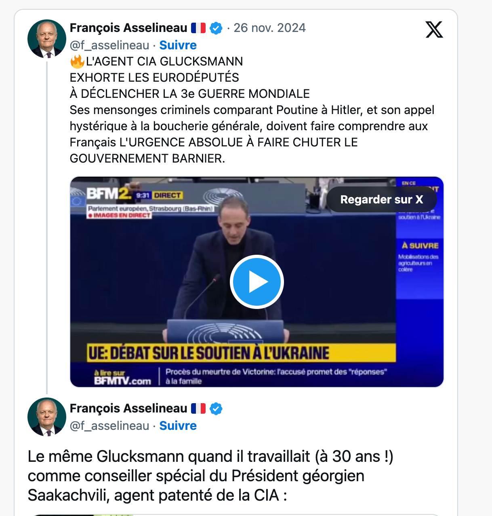Open François Asselineau's top profile avatar
492x516 pixels.
pyautogui.click(x=47, y=39)
